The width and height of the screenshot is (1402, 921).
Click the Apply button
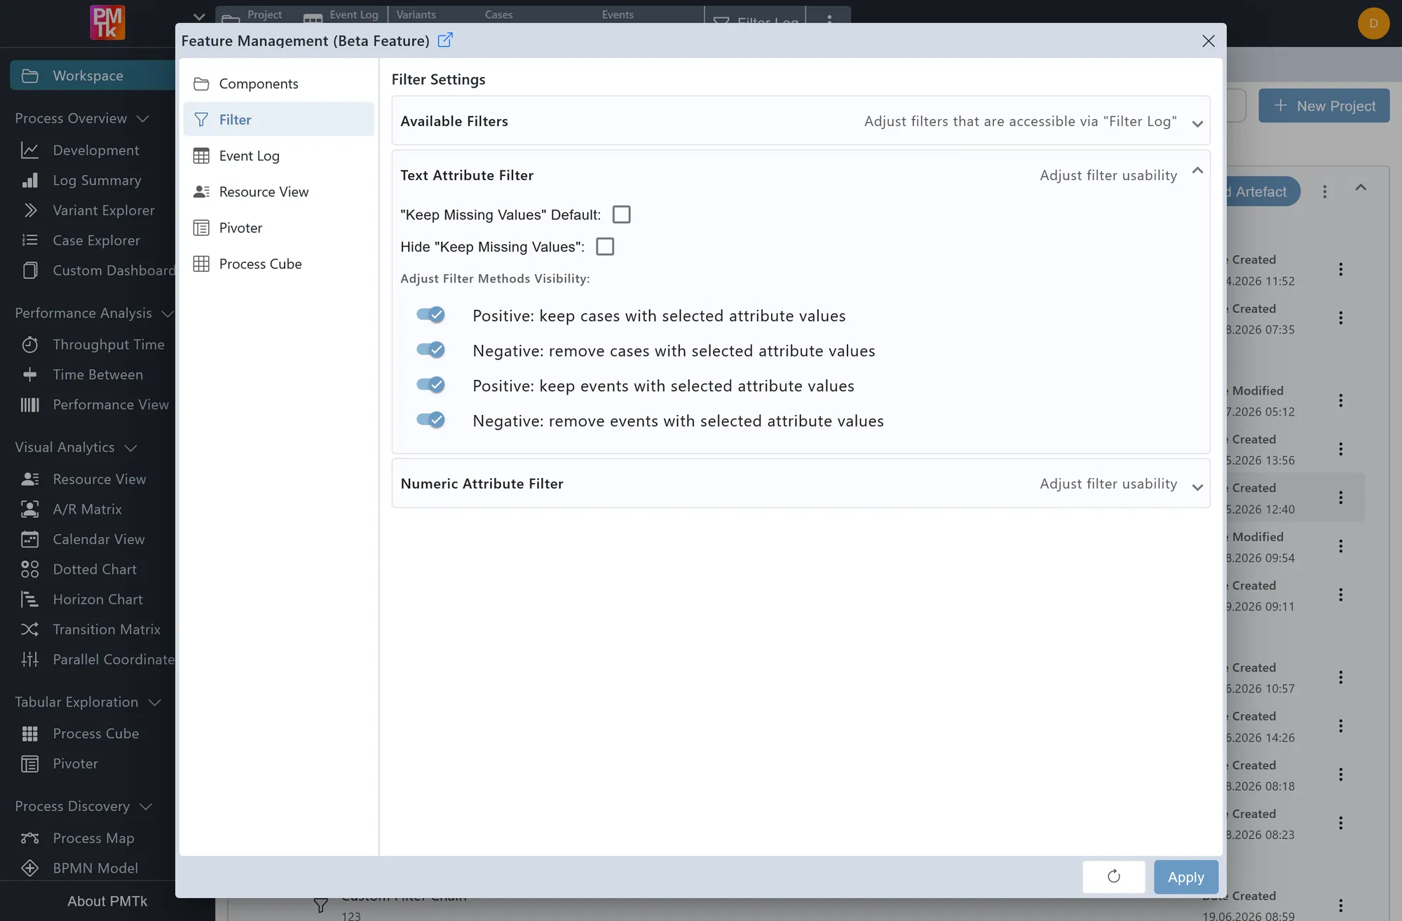point(1185,876)
